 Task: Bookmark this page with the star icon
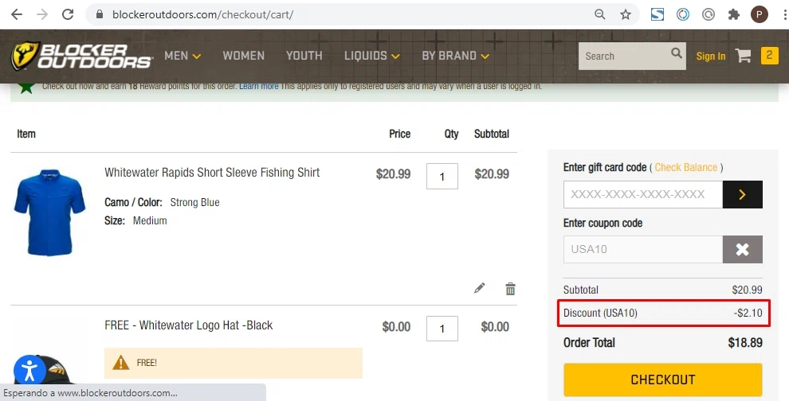[x=626, y=14]
